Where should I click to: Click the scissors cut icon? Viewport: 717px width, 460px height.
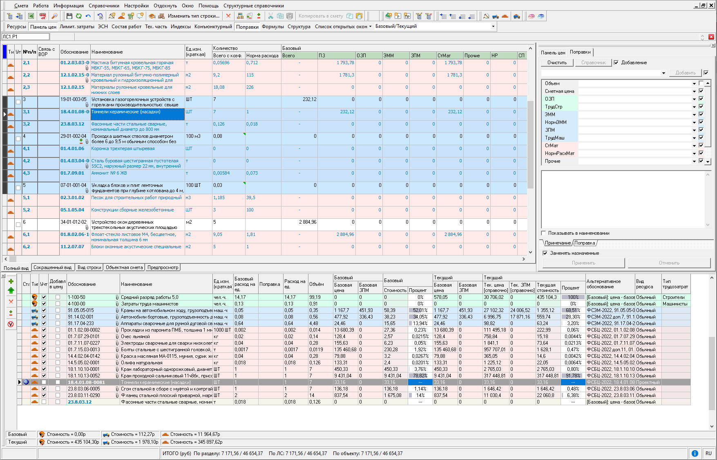coord(270,16)
